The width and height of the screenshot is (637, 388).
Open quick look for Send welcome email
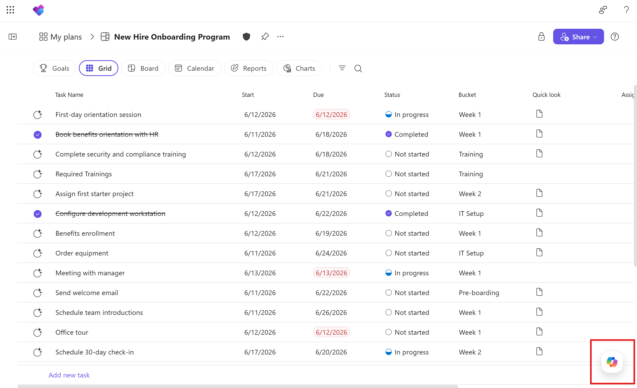click(539, 292)
